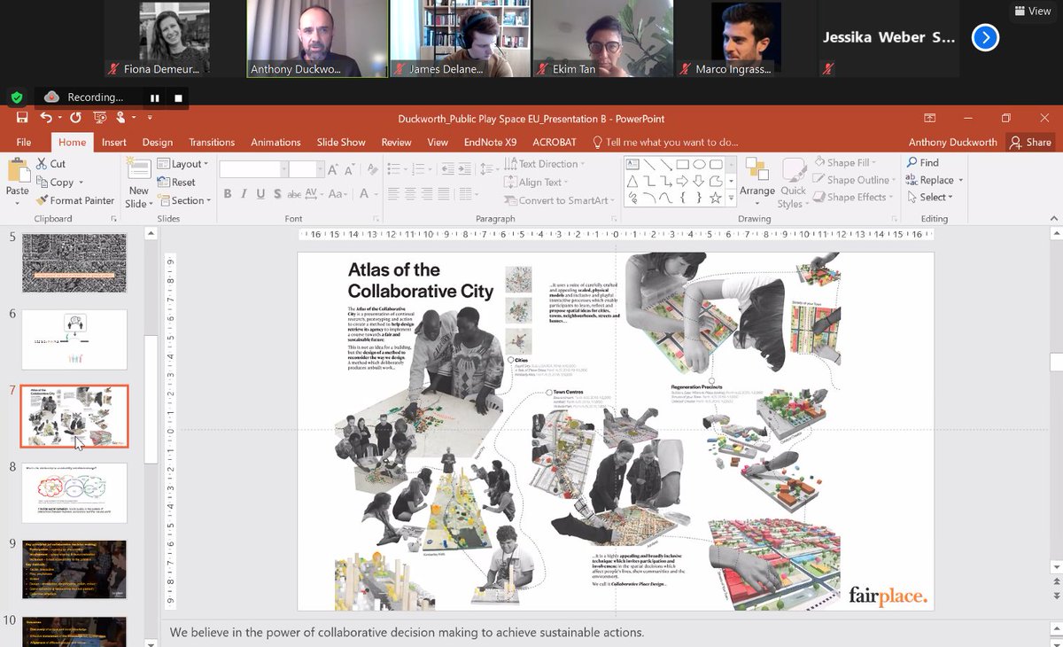Image resolution: width=1063 pixels, height=647 pixels.
Task: Click Convert to SmartArt
Action: [x=561, y=200]
